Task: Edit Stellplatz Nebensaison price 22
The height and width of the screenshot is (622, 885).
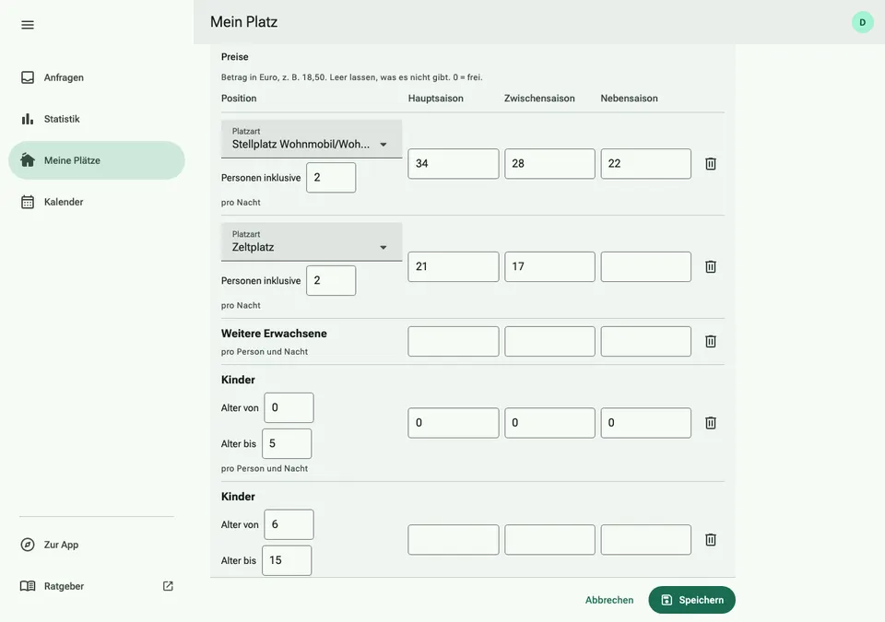Action: click(645, 164)
